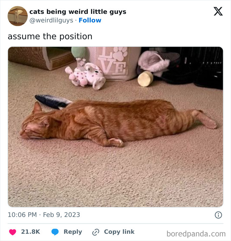Open the orange cat photo
Image resolution: width=231 pixels, height=241 pixels.
pos(115,127)
